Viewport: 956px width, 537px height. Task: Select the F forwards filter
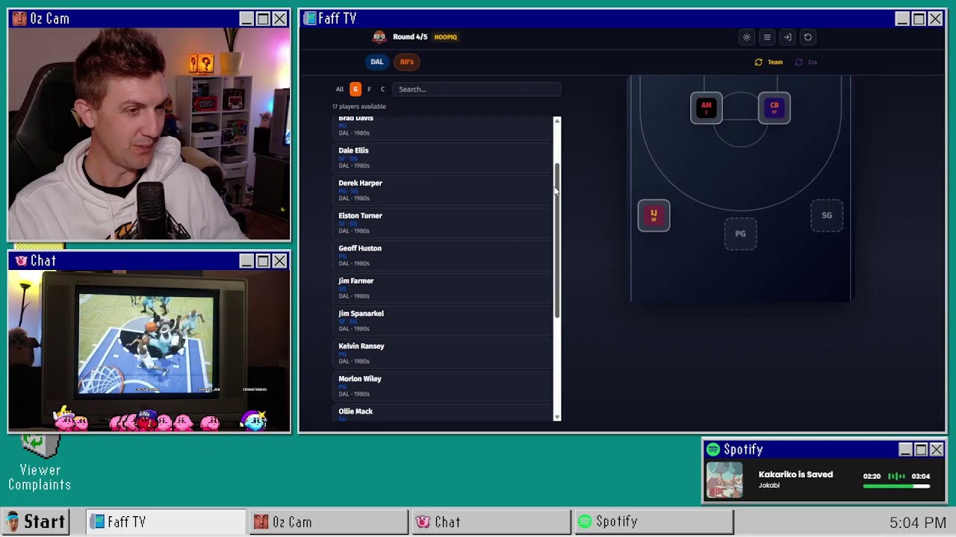point(369,89)
